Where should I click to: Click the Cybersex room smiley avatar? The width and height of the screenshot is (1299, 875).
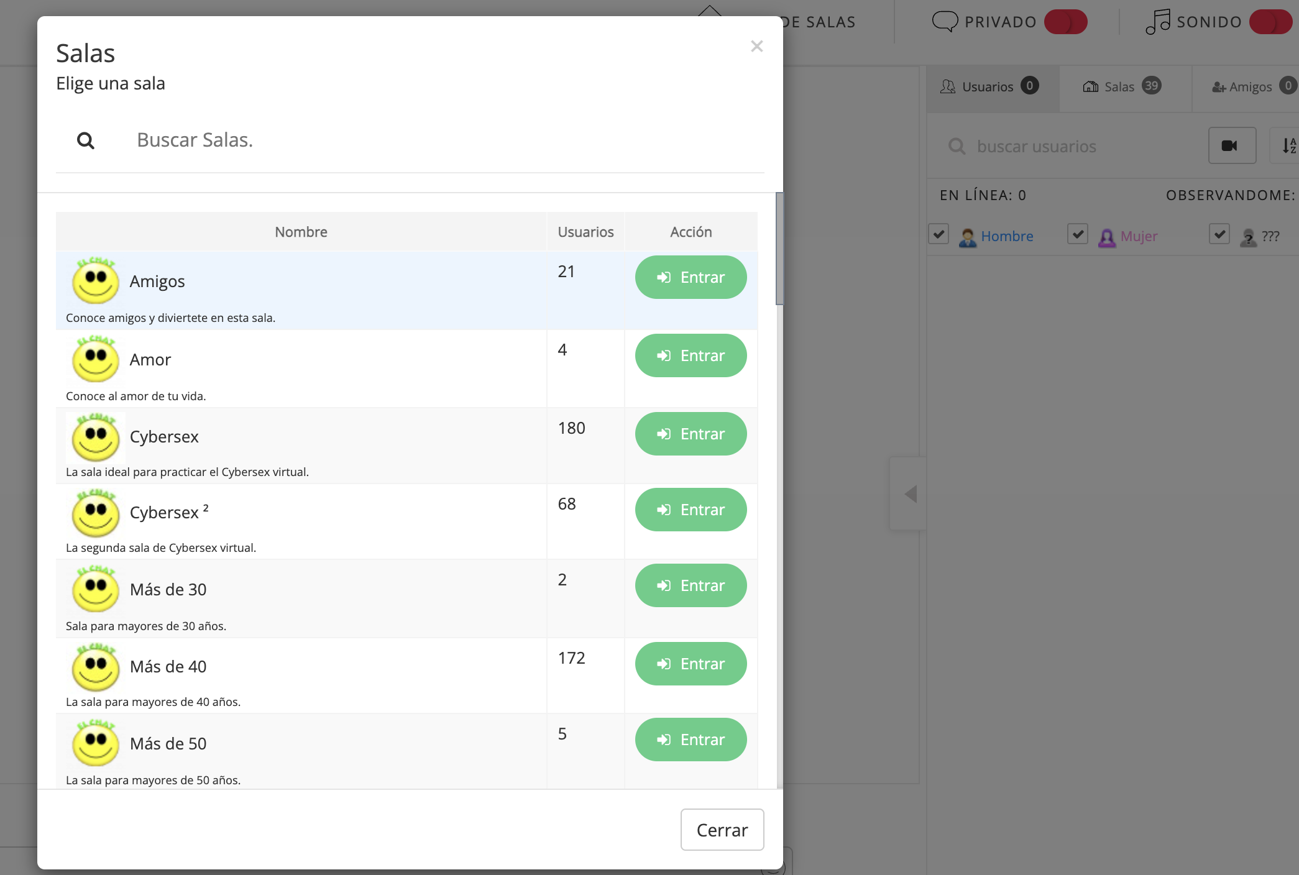pyautogui.click(x=95, y=437)
